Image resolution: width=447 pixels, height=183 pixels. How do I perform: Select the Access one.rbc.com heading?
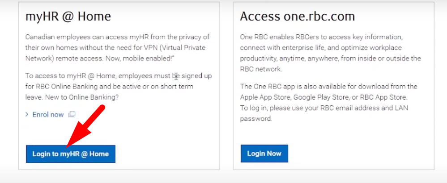[297, 17]
